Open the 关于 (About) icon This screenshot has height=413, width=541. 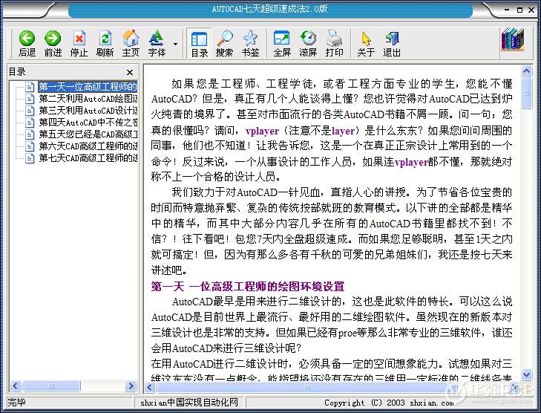pos(366,43)
